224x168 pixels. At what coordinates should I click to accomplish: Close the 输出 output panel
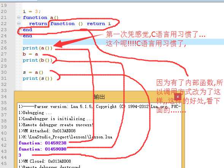pyautogui.click(x=178, y=97)
